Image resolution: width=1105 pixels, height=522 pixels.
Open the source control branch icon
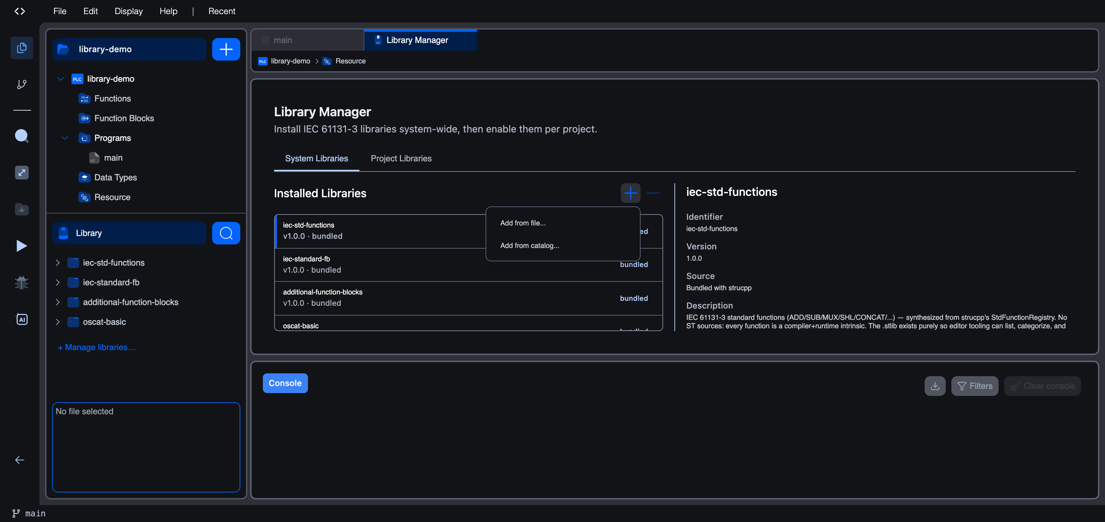(x=21, y=84)
